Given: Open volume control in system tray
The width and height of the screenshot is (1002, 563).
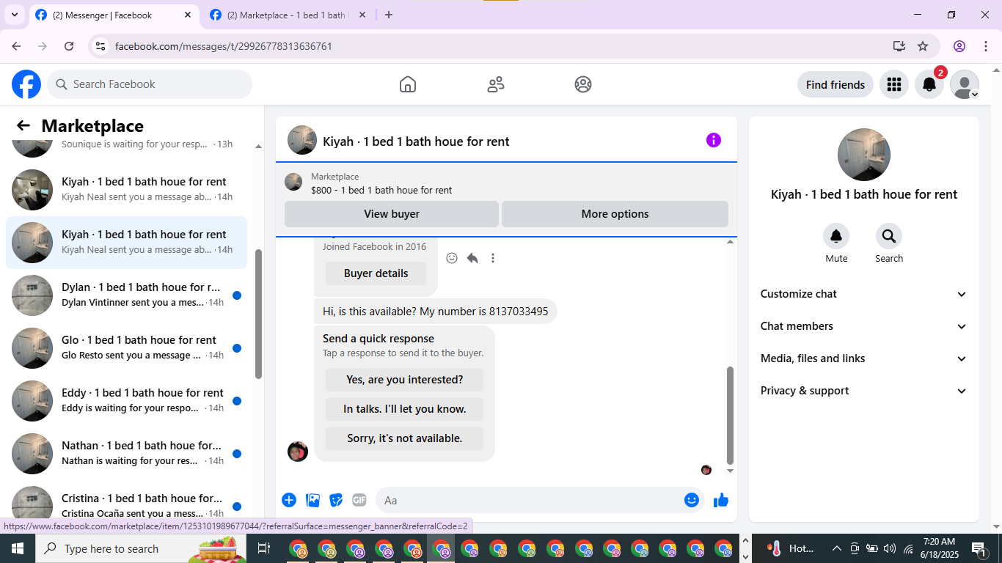Looking at the screenshot, I should [x=890, y=548].
